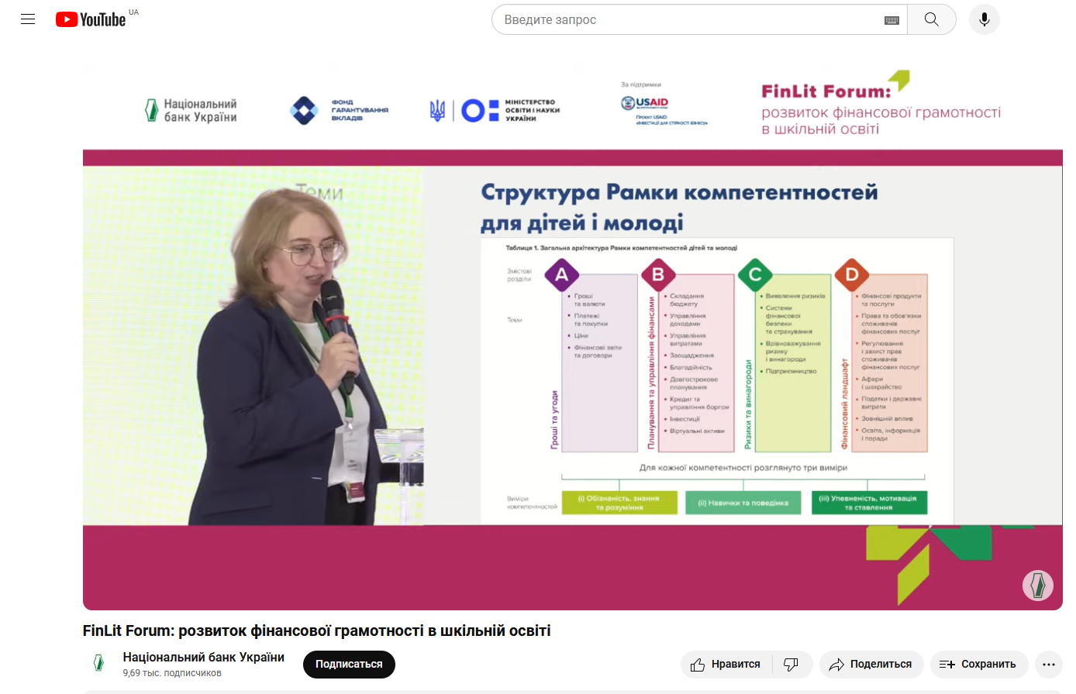Click the 9,69 тыс. подписчиков text
Screen dimensions: 1076x694
[172, 673]
